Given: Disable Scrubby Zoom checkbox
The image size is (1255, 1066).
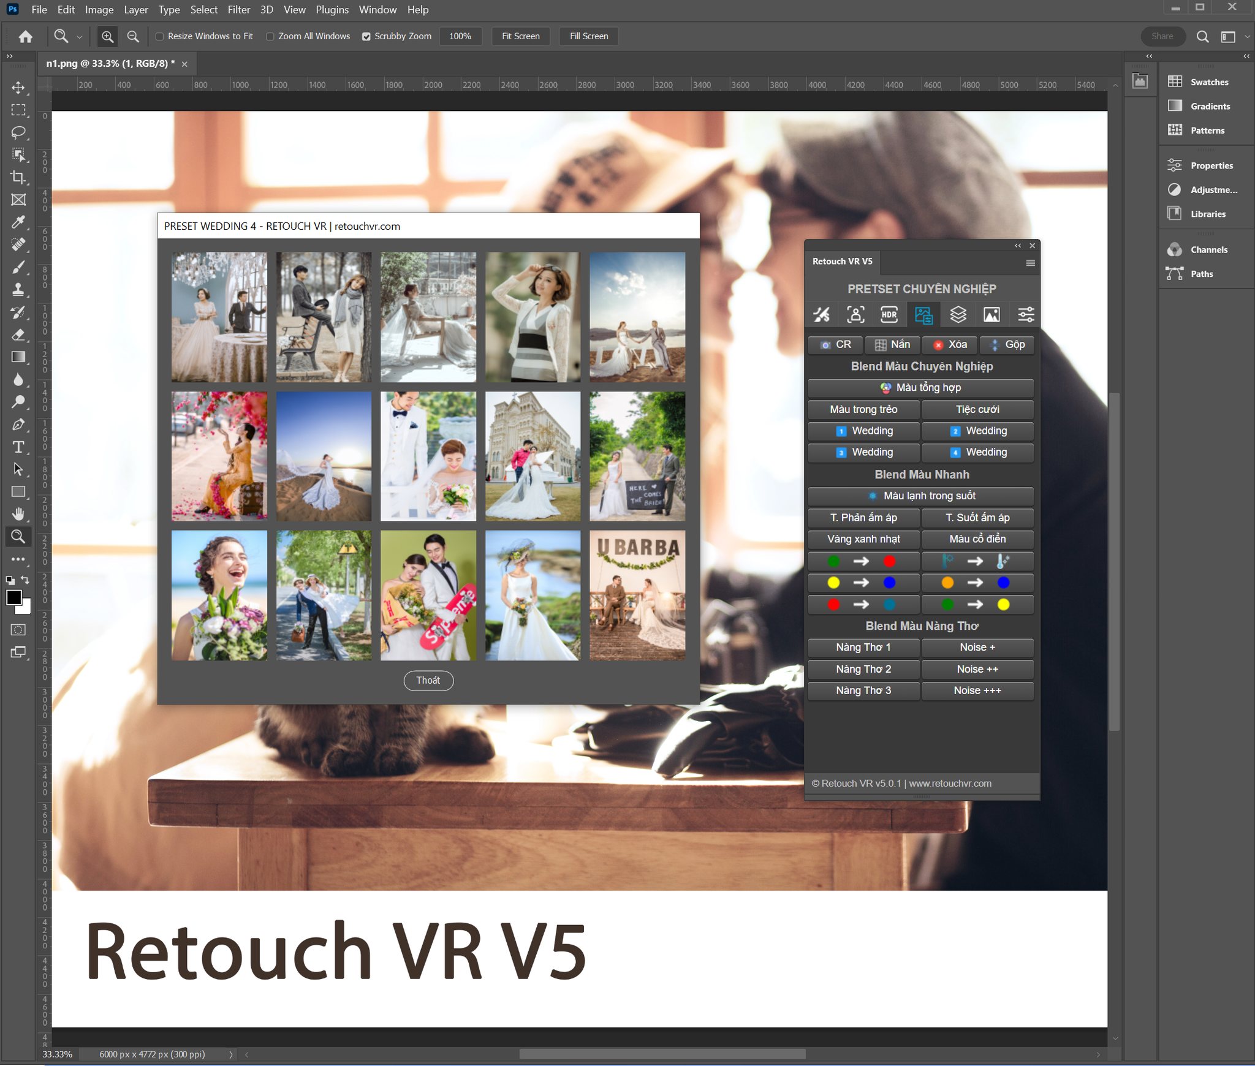Looking at the screenshot, I should [x=366, y=37].
